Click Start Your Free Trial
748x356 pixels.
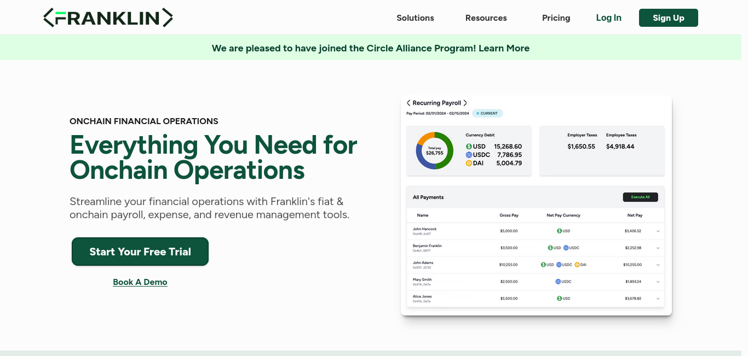tap(140, 252)
